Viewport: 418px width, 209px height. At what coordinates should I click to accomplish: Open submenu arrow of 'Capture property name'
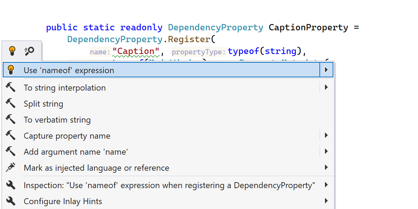(326, 136)
